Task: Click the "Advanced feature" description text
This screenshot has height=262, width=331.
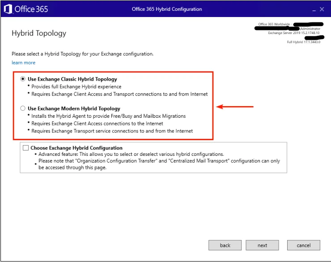Action: coord(131,154)
